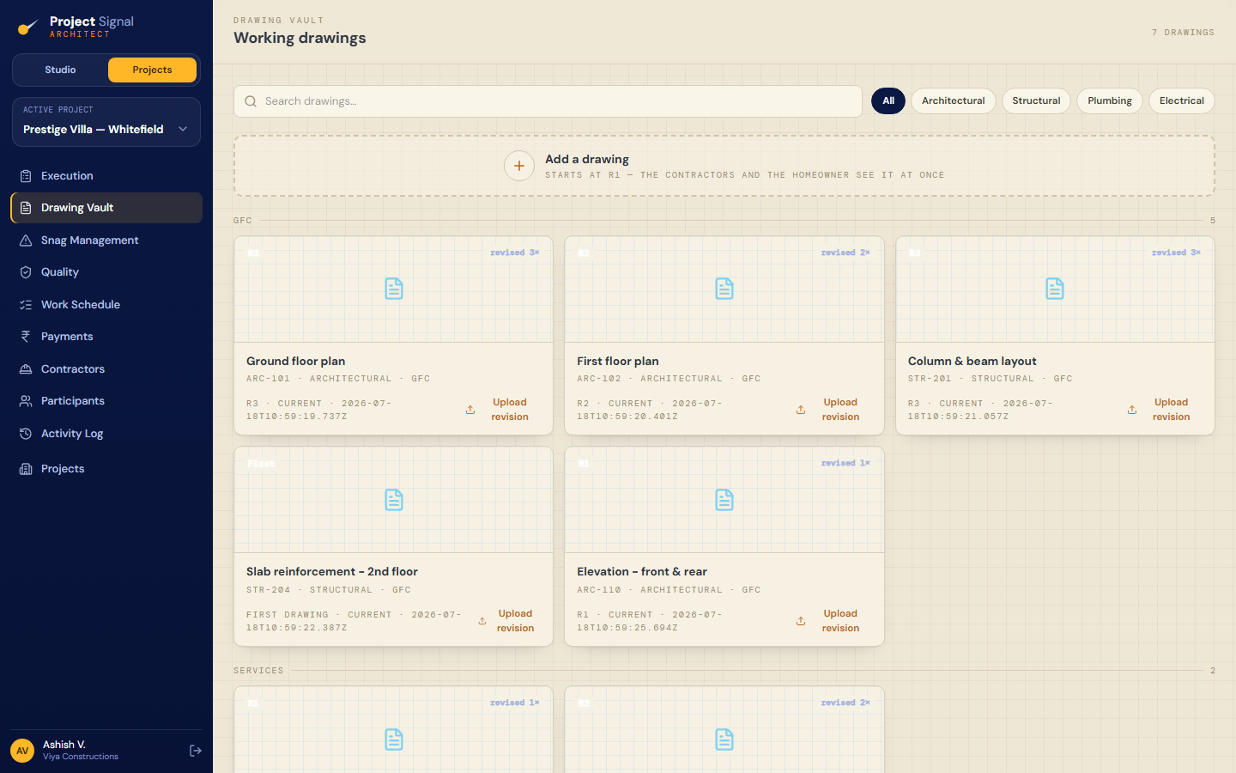Click the Column & beam layout title
The height and width of the screenshot is (773, 1236).
pos(972,362)
